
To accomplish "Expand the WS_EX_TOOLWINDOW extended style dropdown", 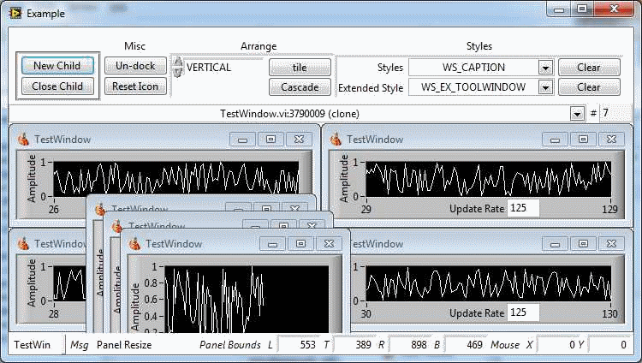I will tap(544, 87).
